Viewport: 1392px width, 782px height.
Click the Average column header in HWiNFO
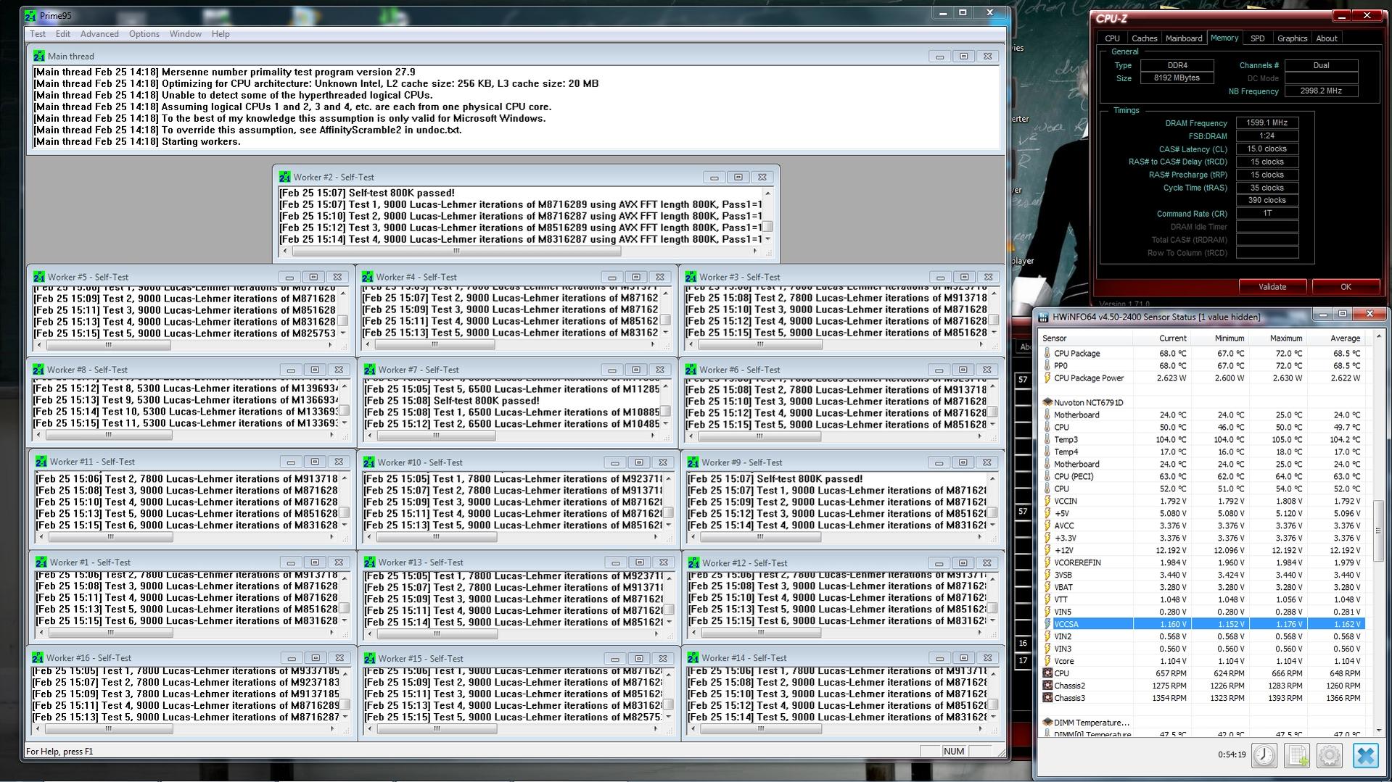pyautogui.click(x=1335, y=338)
